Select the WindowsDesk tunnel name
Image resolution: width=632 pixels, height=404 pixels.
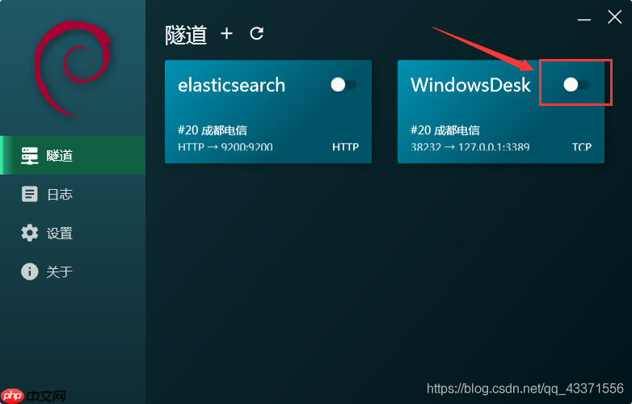470,85
